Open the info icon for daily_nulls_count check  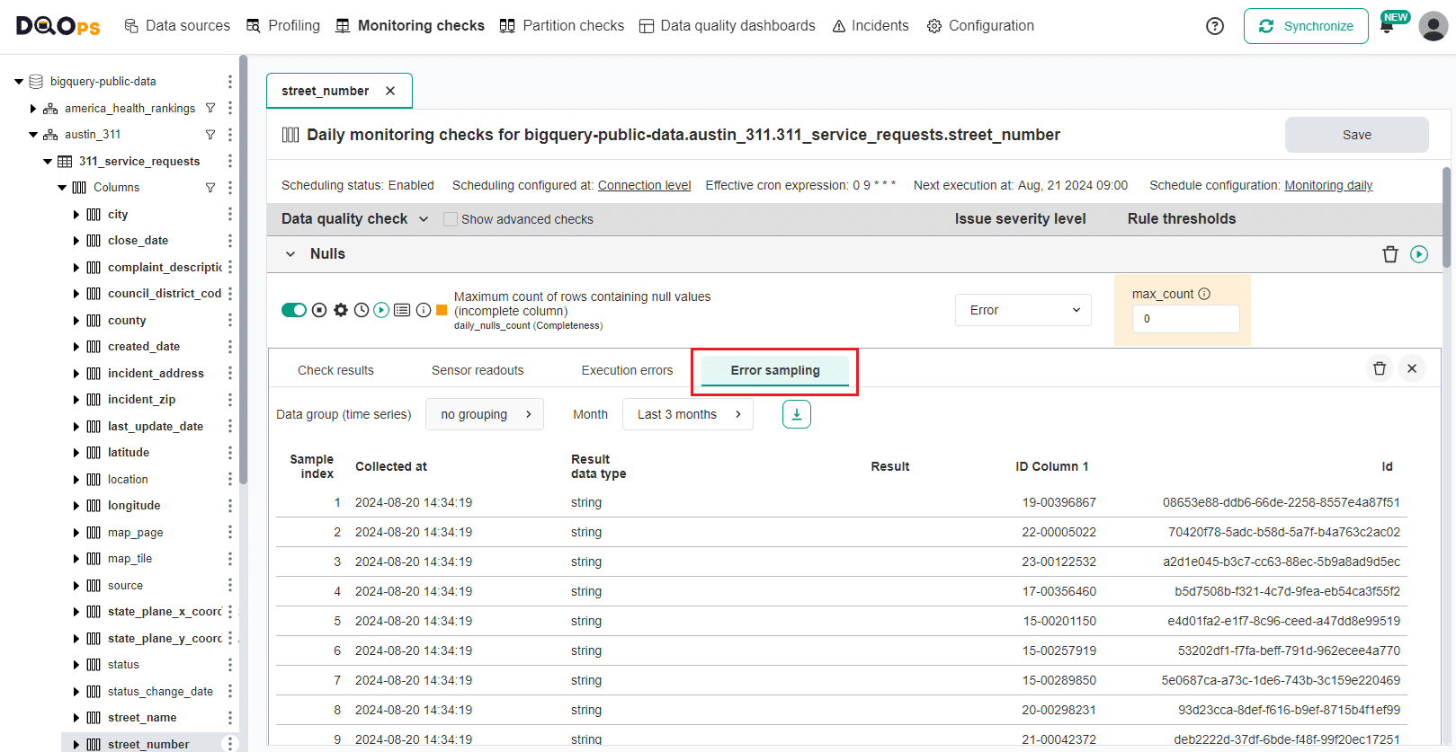click(423, 310)
